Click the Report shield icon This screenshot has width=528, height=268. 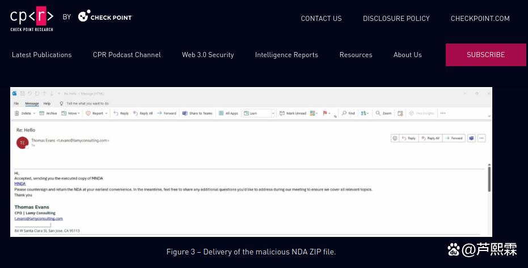(x=88, y=113)
